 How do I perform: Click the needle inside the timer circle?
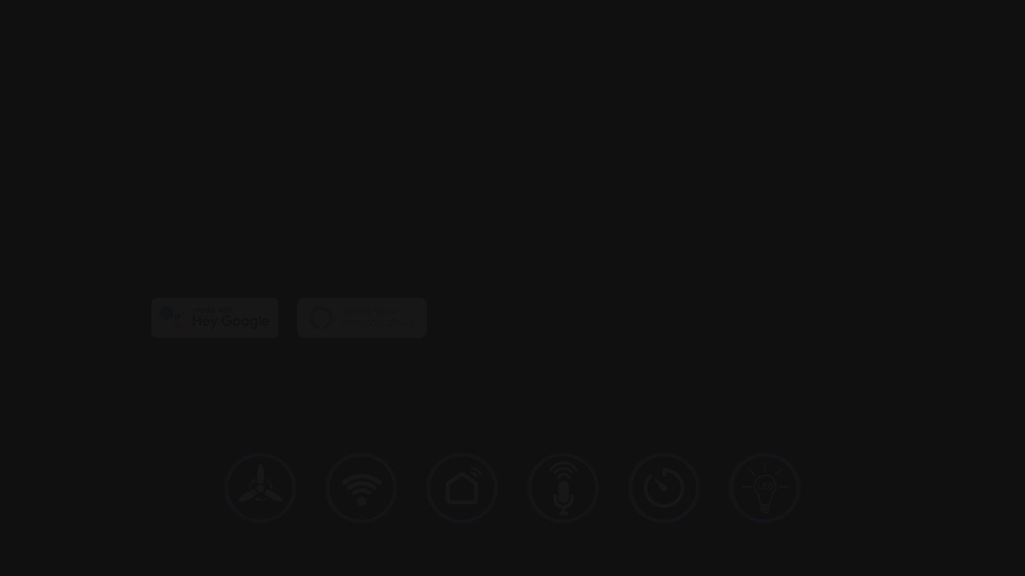(661, 485)
